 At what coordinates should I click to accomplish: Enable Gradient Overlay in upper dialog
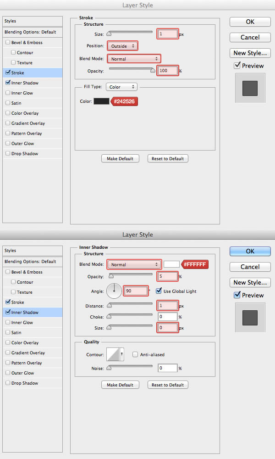(x=8, y=123)
